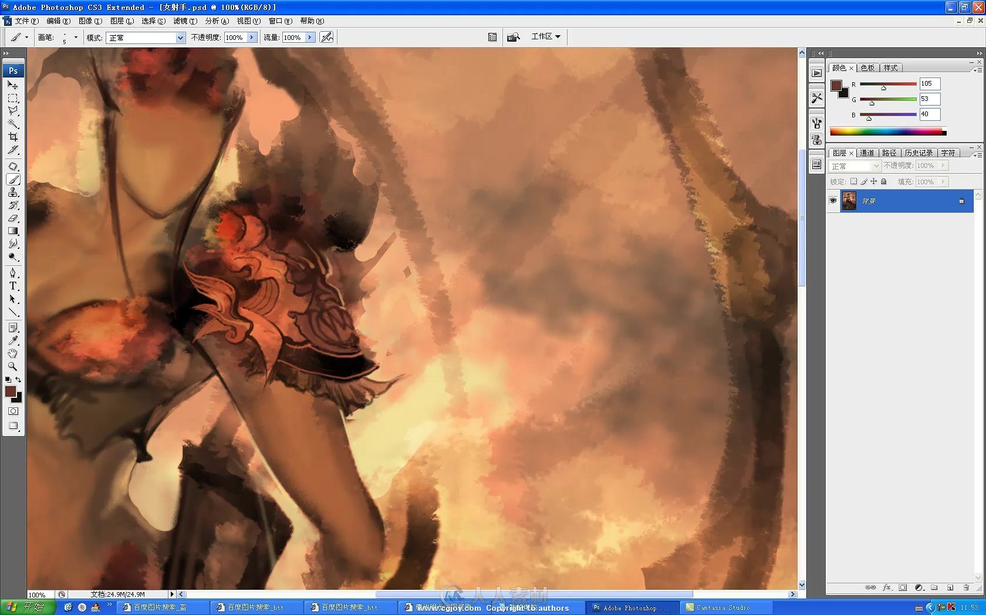Add a layer mask

(903, 587)
